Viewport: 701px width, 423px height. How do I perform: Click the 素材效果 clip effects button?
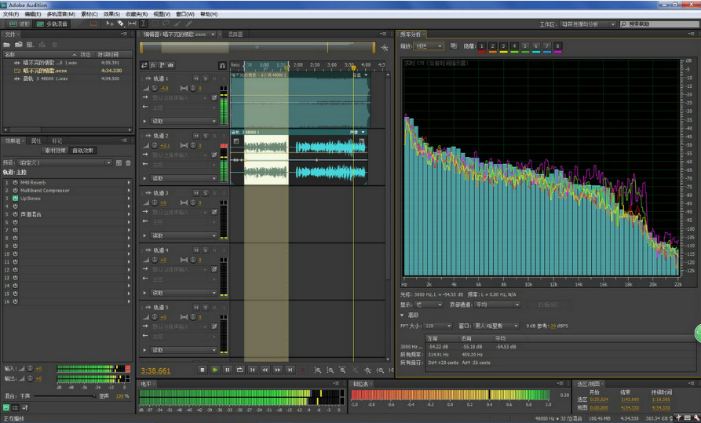click(x=55, y=151)
